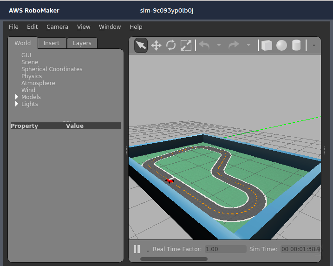This screenshot has width=333, height=266.
Task: Activate the scale mode tool
Action: tap(186, 45)
